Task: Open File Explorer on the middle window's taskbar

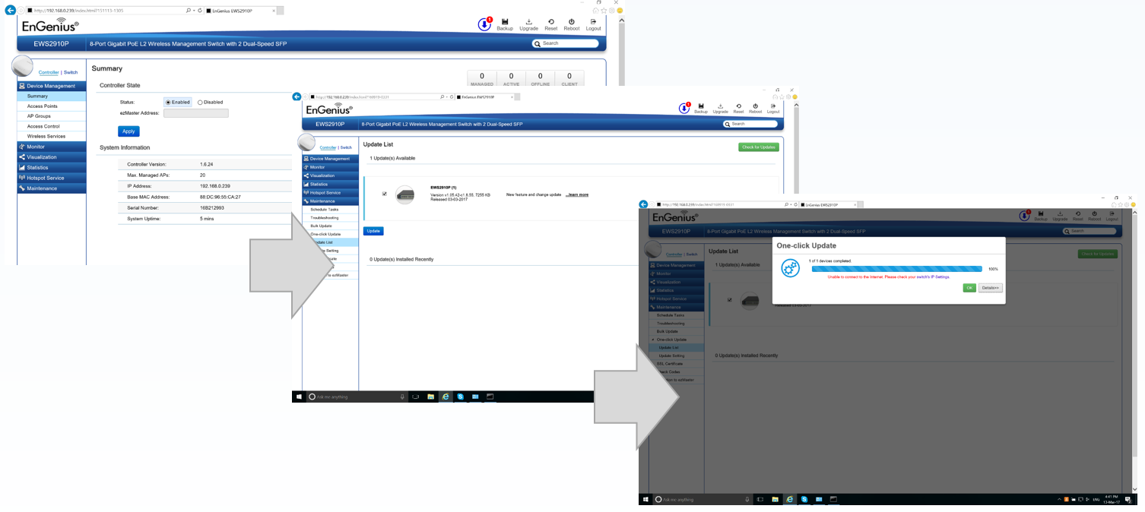Action: [430, 397]
